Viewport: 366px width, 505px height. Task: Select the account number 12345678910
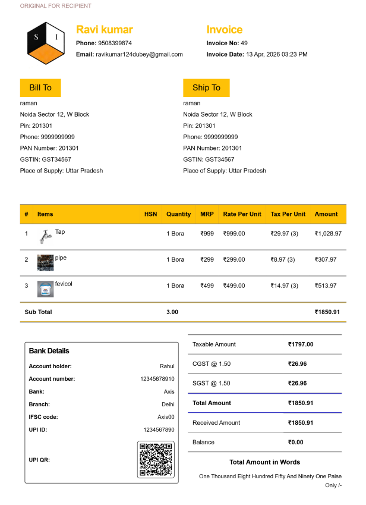tap(157, 379)
